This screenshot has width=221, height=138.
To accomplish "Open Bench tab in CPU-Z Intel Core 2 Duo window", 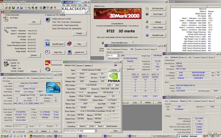I will (x=43, y=78).
